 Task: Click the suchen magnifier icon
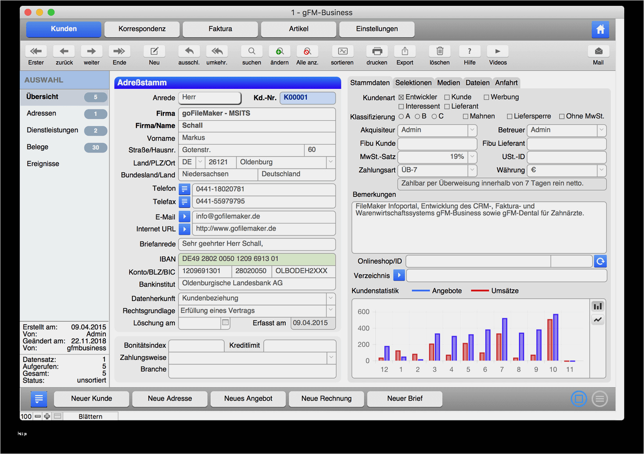click(x=252, y=51)
